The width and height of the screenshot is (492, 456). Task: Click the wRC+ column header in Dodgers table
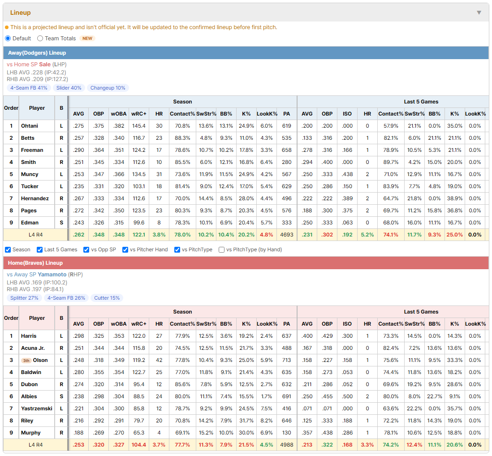[139, 114]
